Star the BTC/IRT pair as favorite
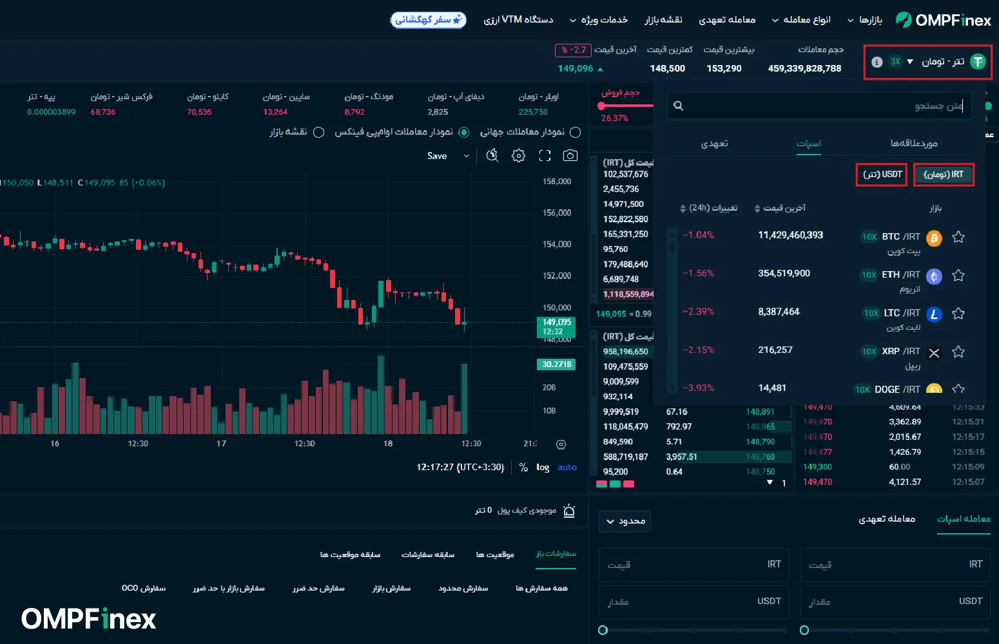The height and width of the screenshot is (644, 999). (x=958, y=237)
